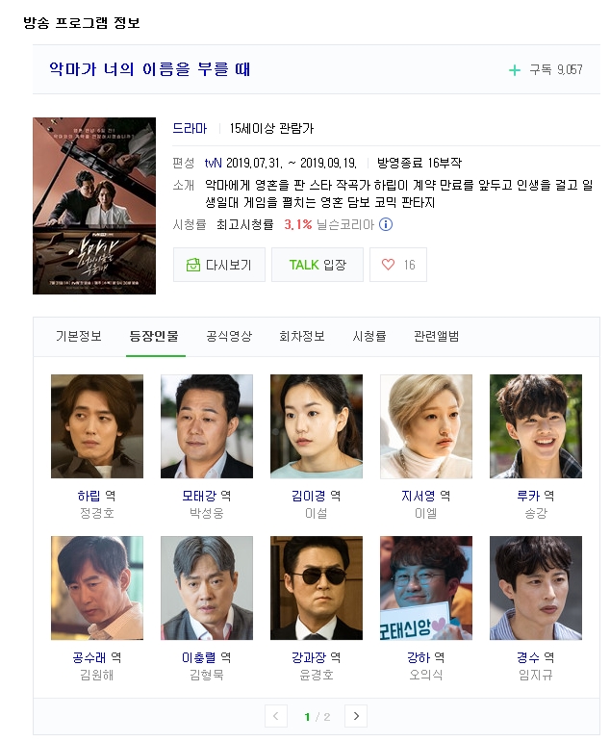Click the 모태강 역 character link
The width and height of the screenshot is (610, 742).
(x=206, y=496)
